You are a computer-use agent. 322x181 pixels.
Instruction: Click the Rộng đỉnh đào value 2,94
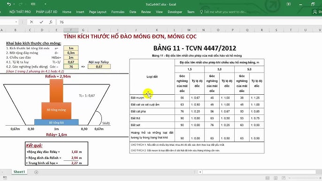click(75, 158)
